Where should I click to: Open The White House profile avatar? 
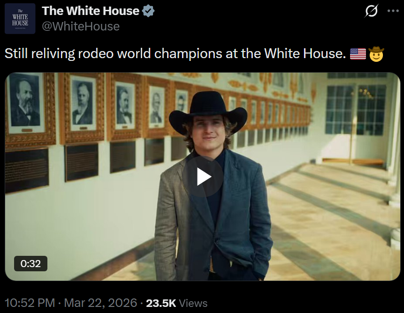coord(20,19)
